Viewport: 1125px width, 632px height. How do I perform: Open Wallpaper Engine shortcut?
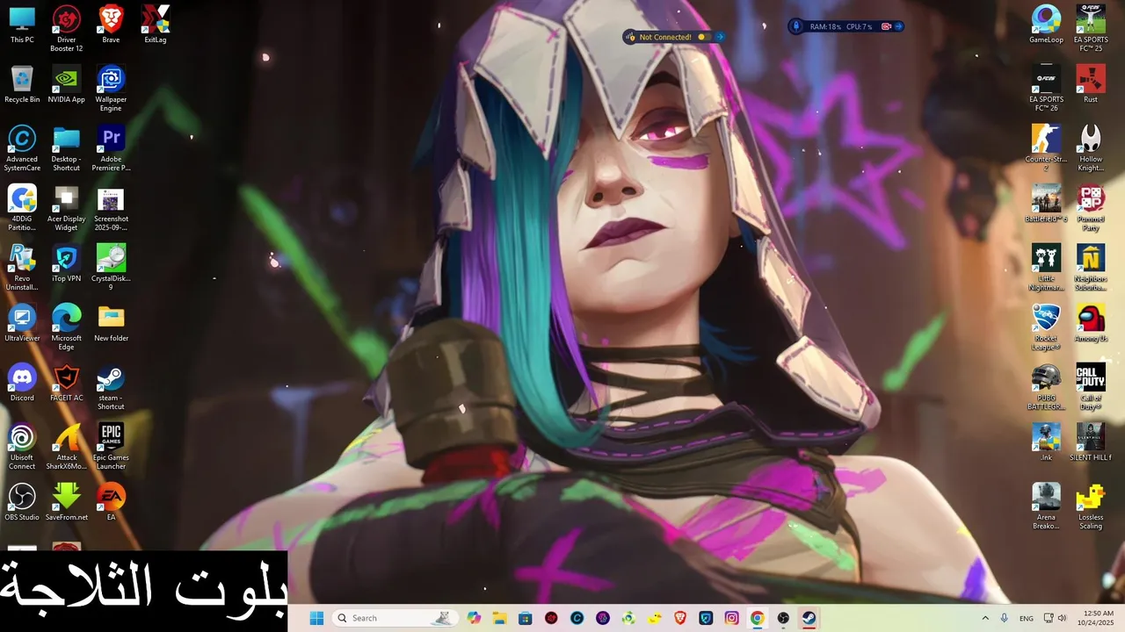point(111,89)
